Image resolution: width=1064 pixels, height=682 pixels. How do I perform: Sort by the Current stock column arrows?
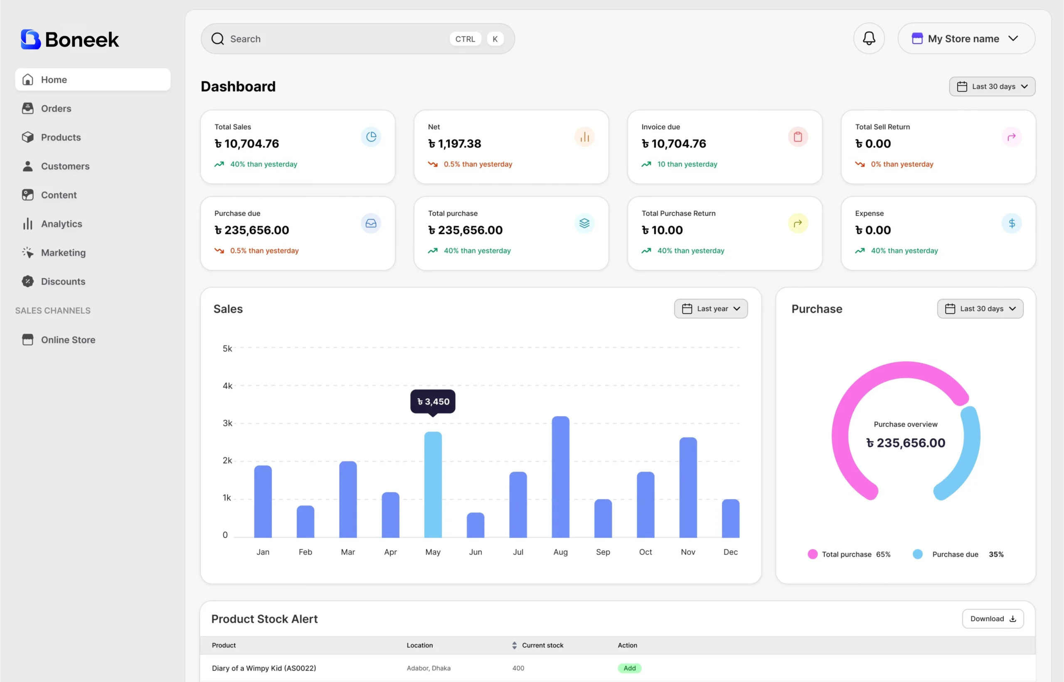click(x=514, y=645)
